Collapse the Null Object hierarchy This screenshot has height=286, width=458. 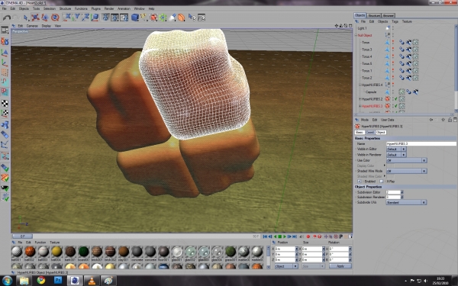356,35
